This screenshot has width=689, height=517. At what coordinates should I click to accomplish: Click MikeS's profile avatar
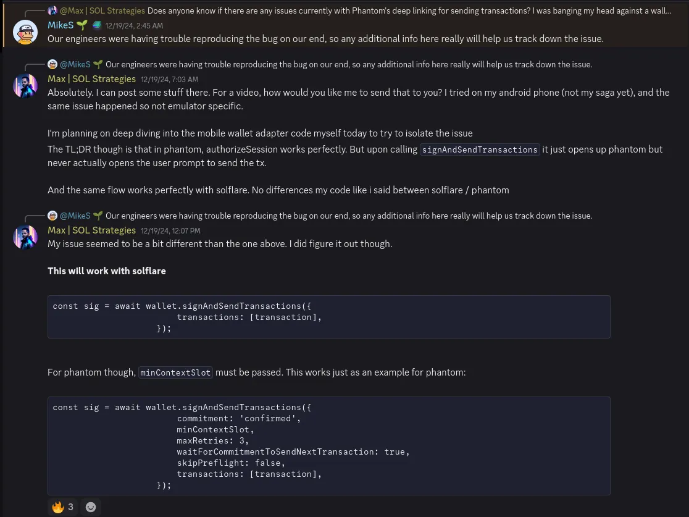click(x=25, y=32)
